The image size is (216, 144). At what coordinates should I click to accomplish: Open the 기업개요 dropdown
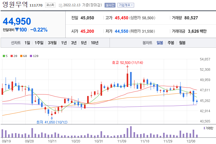126,5
